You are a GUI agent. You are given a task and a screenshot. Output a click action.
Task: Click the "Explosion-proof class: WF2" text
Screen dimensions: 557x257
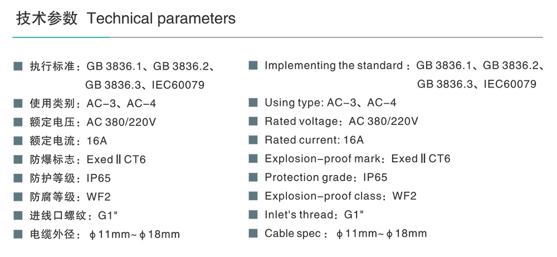tap(340, 196)
